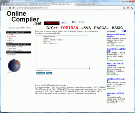Click the Facebook Like button
This screenshot has height=113, width=135.
(x=74, y=22)
